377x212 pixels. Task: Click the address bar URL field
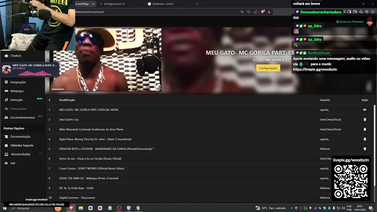pos(156,12)
